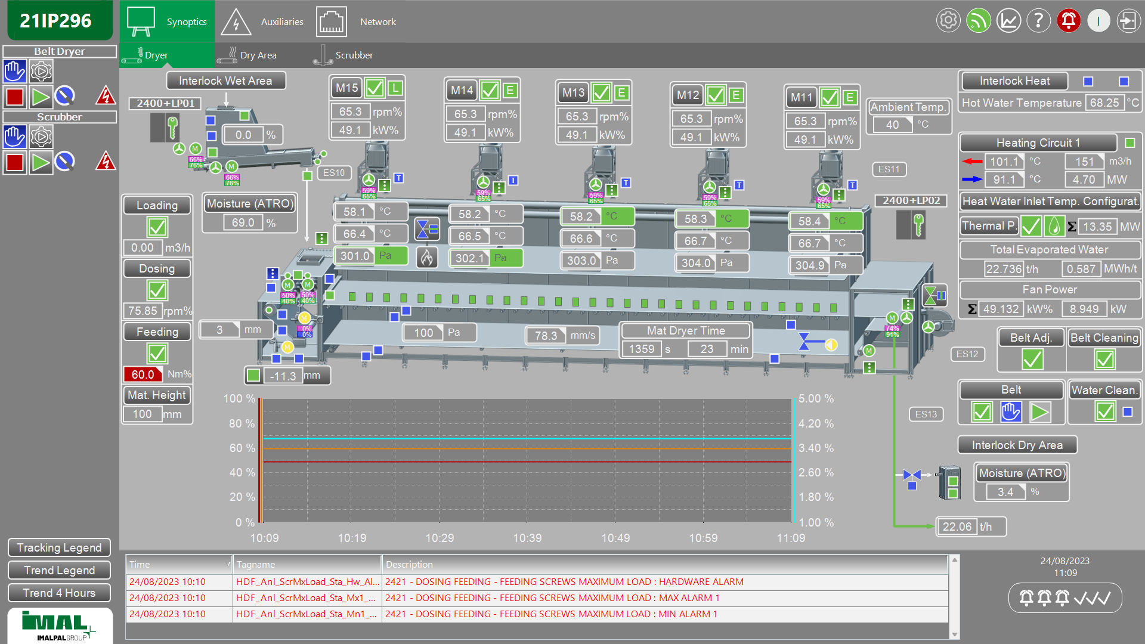Click the red alarm bell icon
Screen dimensions: 1145x644
coord(1068,21)
